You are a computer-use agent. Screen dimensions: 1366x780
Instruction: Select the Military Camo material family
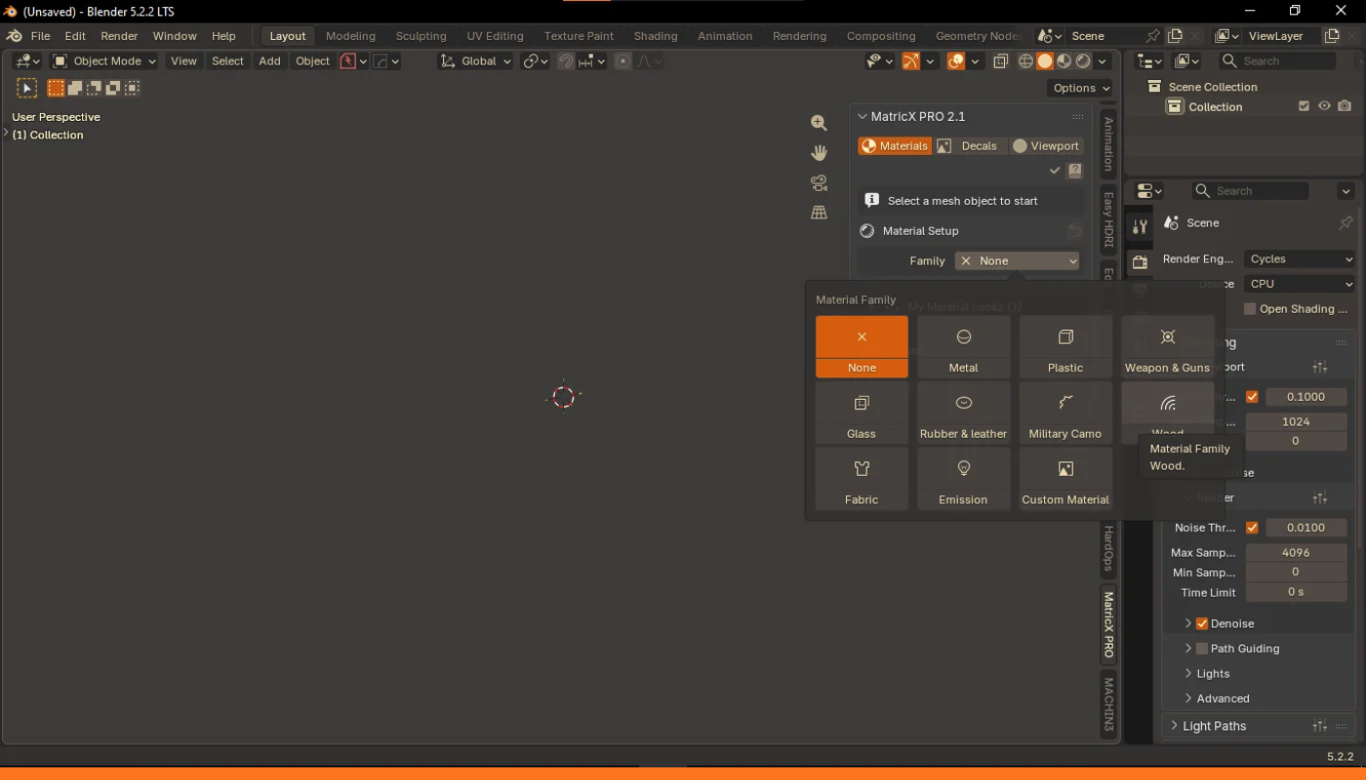point(1065,413)
